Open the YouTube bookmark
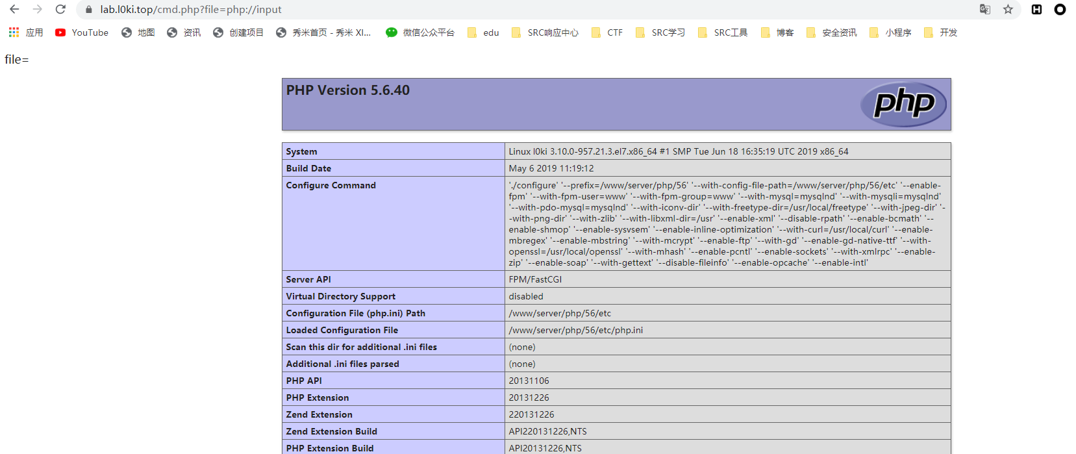Viewport: 1076px width, 454px height. (x=82, y=32)
